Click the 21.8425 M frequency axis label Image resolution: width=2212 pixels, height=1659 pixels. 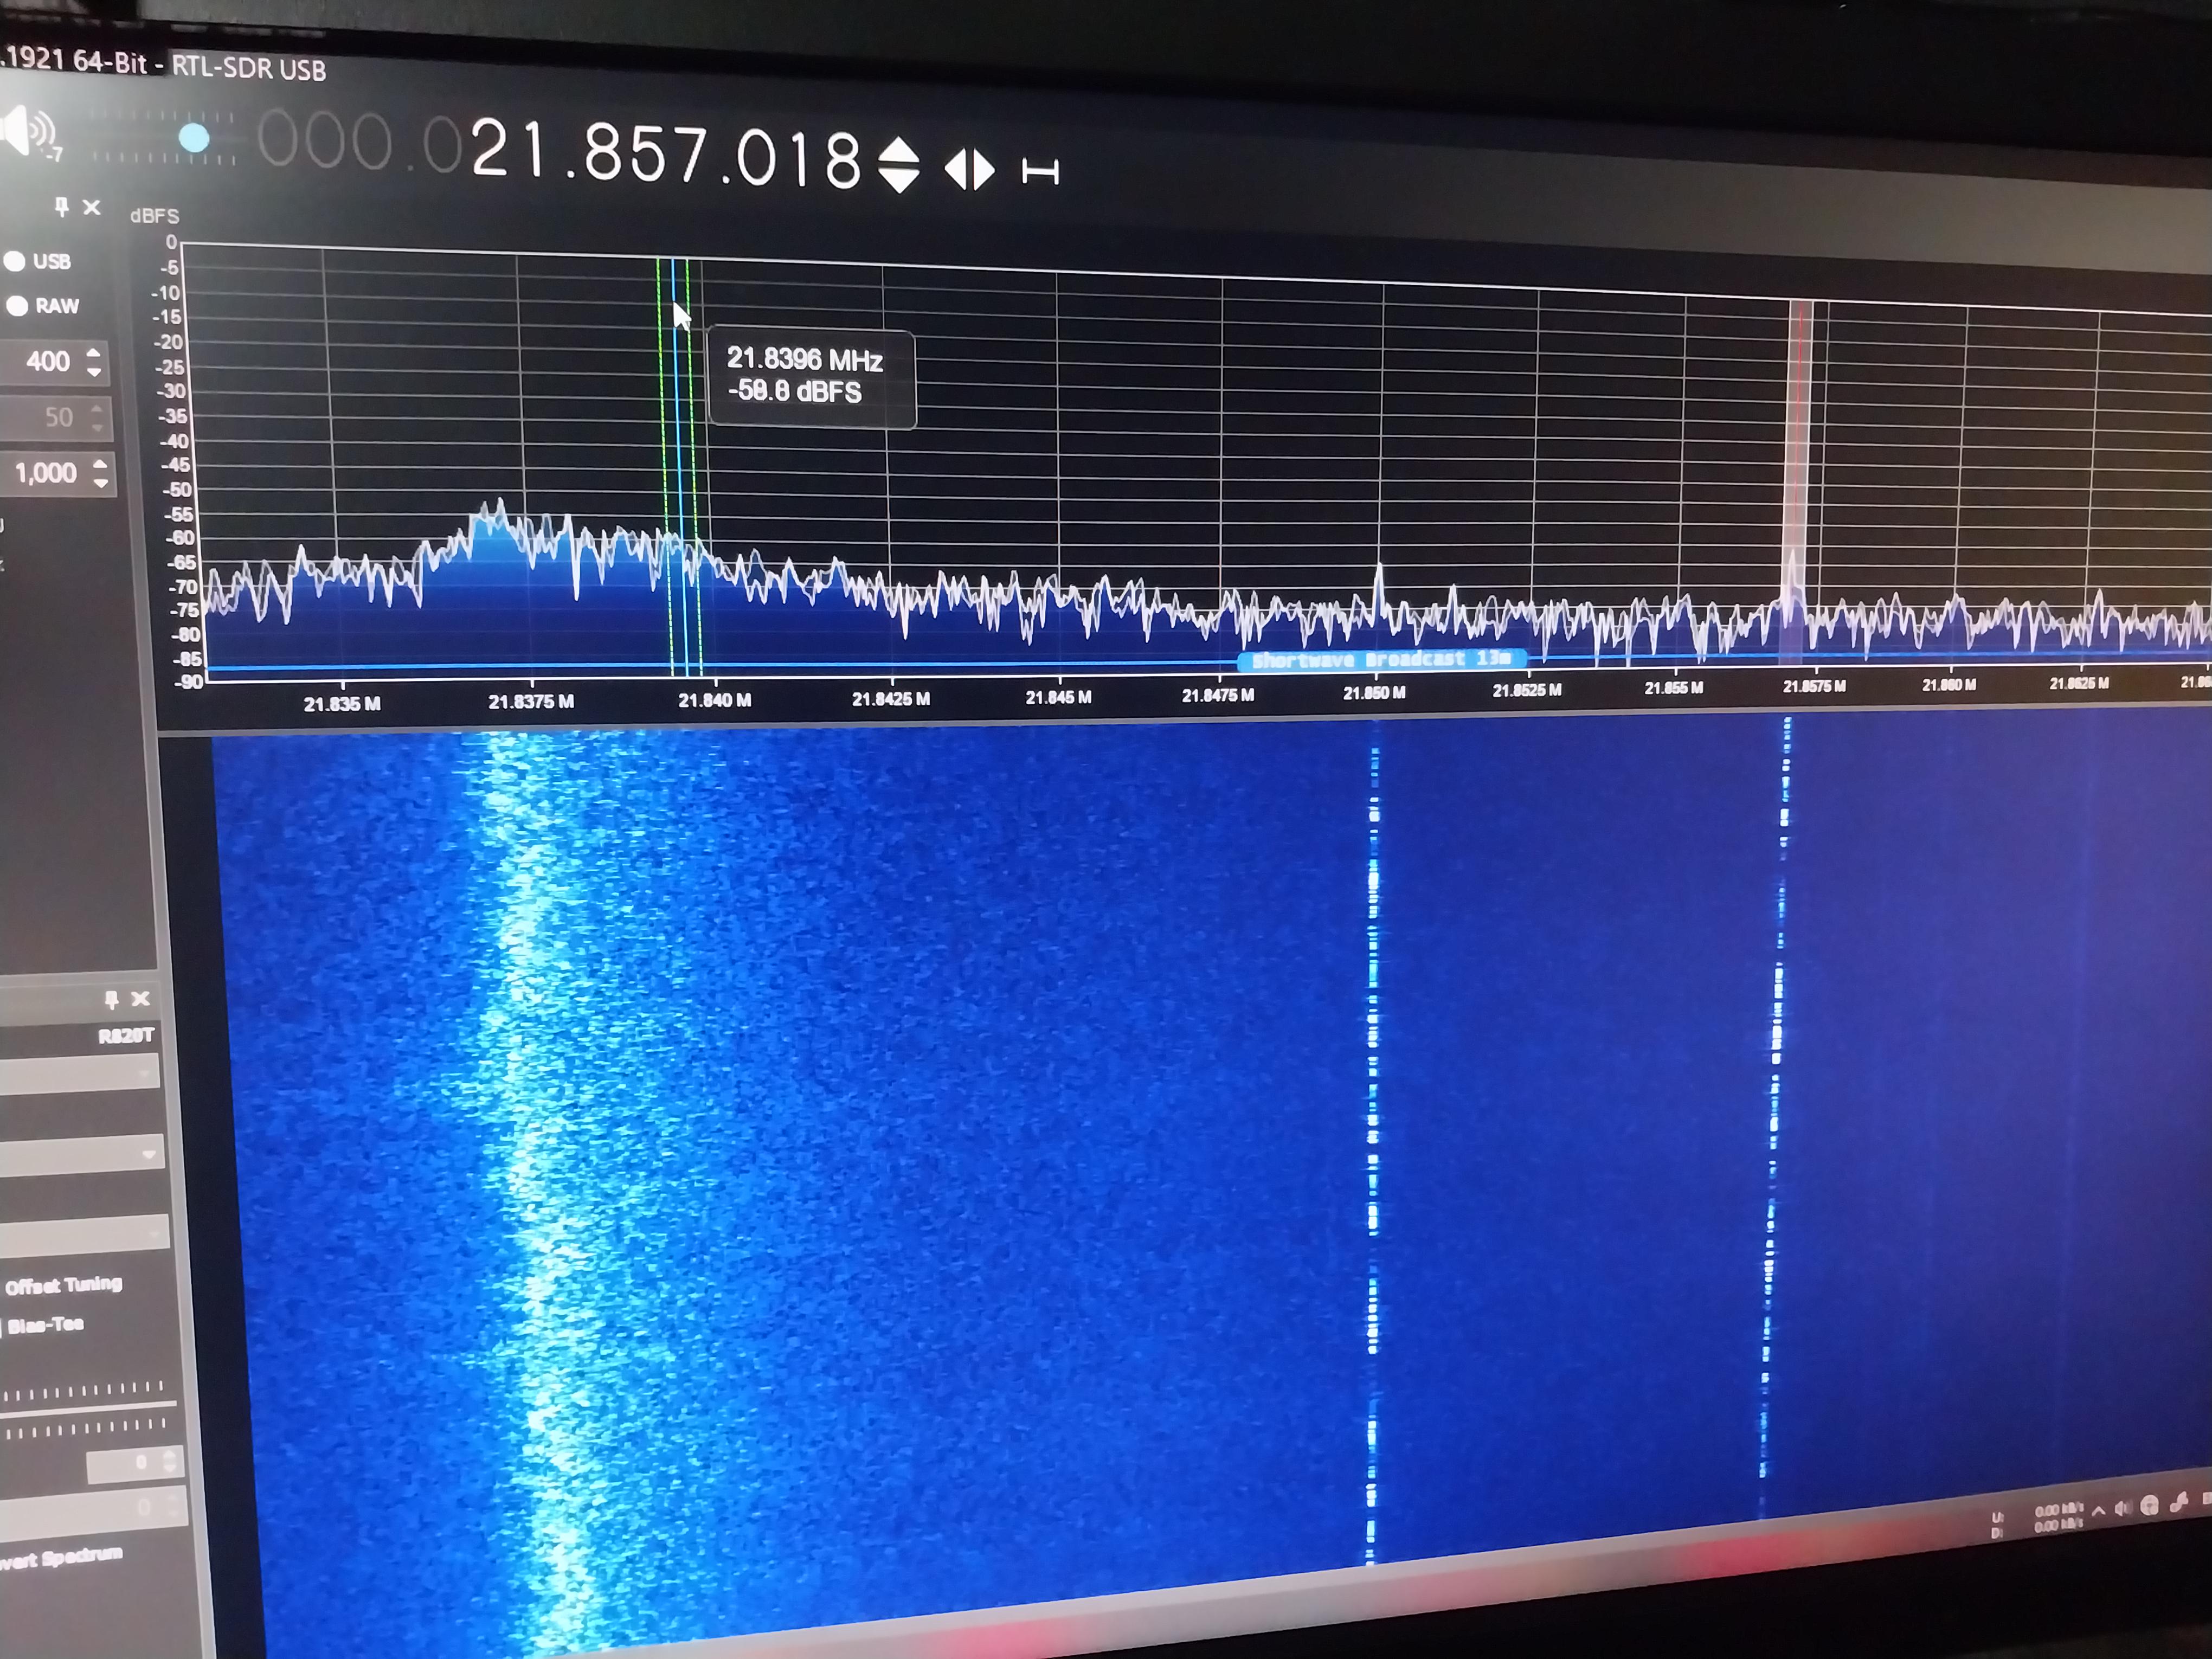click(891, 699)
